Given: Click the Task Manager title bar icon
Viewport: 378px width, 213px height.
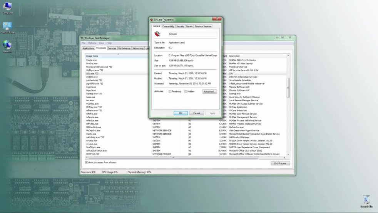Looking at the screenshot, I should [x=82, y=38].
